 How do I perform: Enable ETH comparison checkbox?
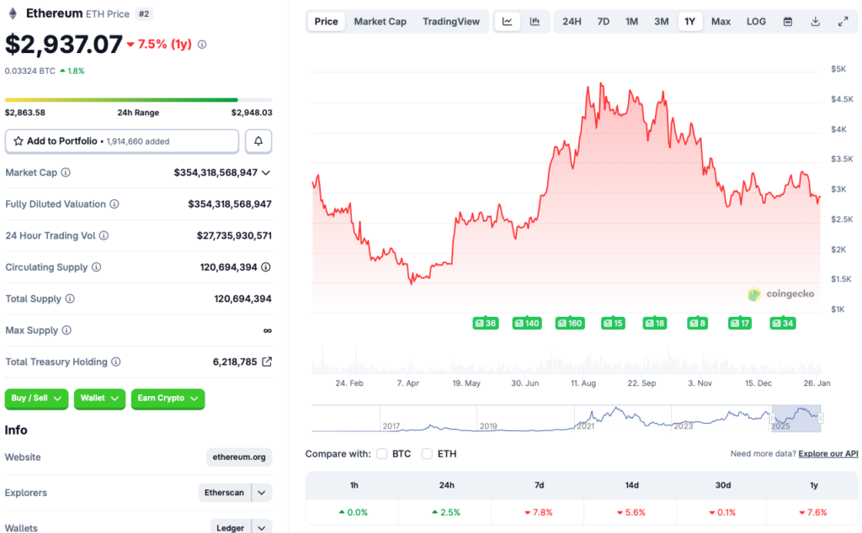coord(428,453)
